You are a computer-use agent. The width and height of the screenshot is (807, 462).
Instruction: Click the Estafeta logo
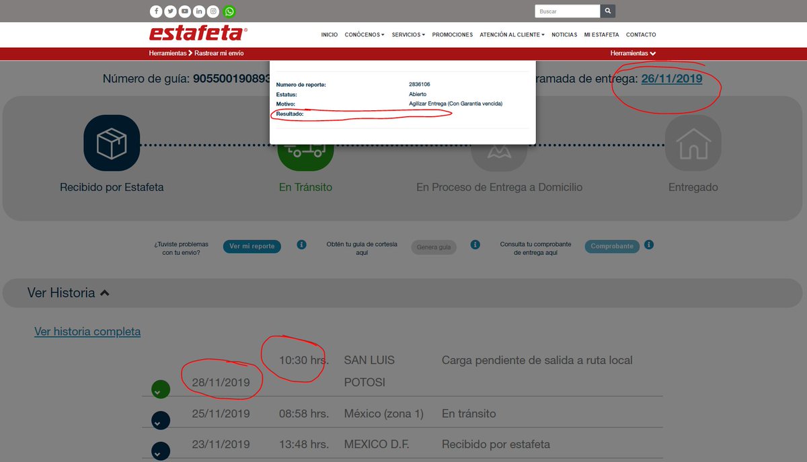point(198,33)
